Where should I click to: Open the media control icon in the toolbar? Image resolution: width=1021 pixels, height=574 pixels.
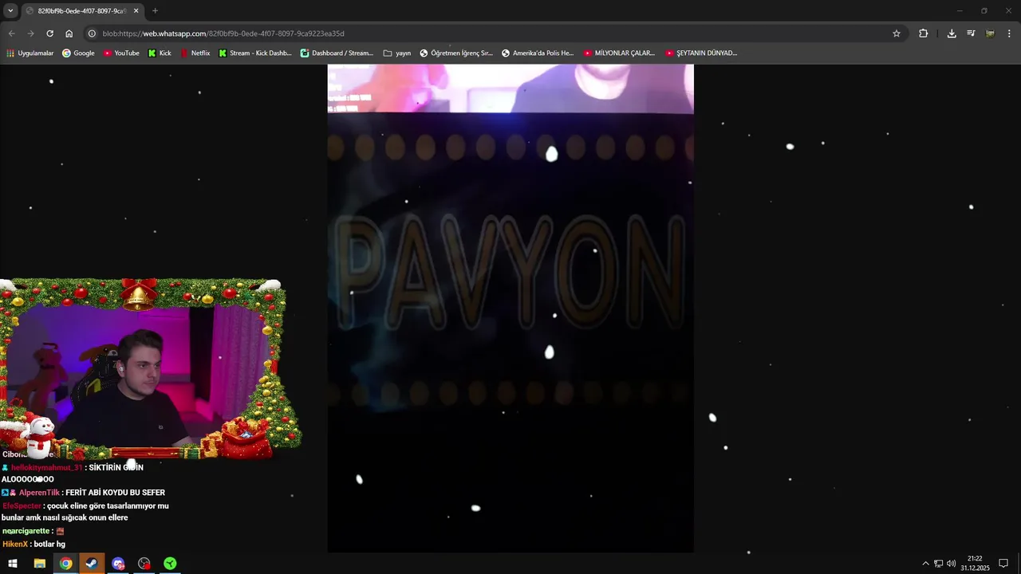click(x=971, y=33)
